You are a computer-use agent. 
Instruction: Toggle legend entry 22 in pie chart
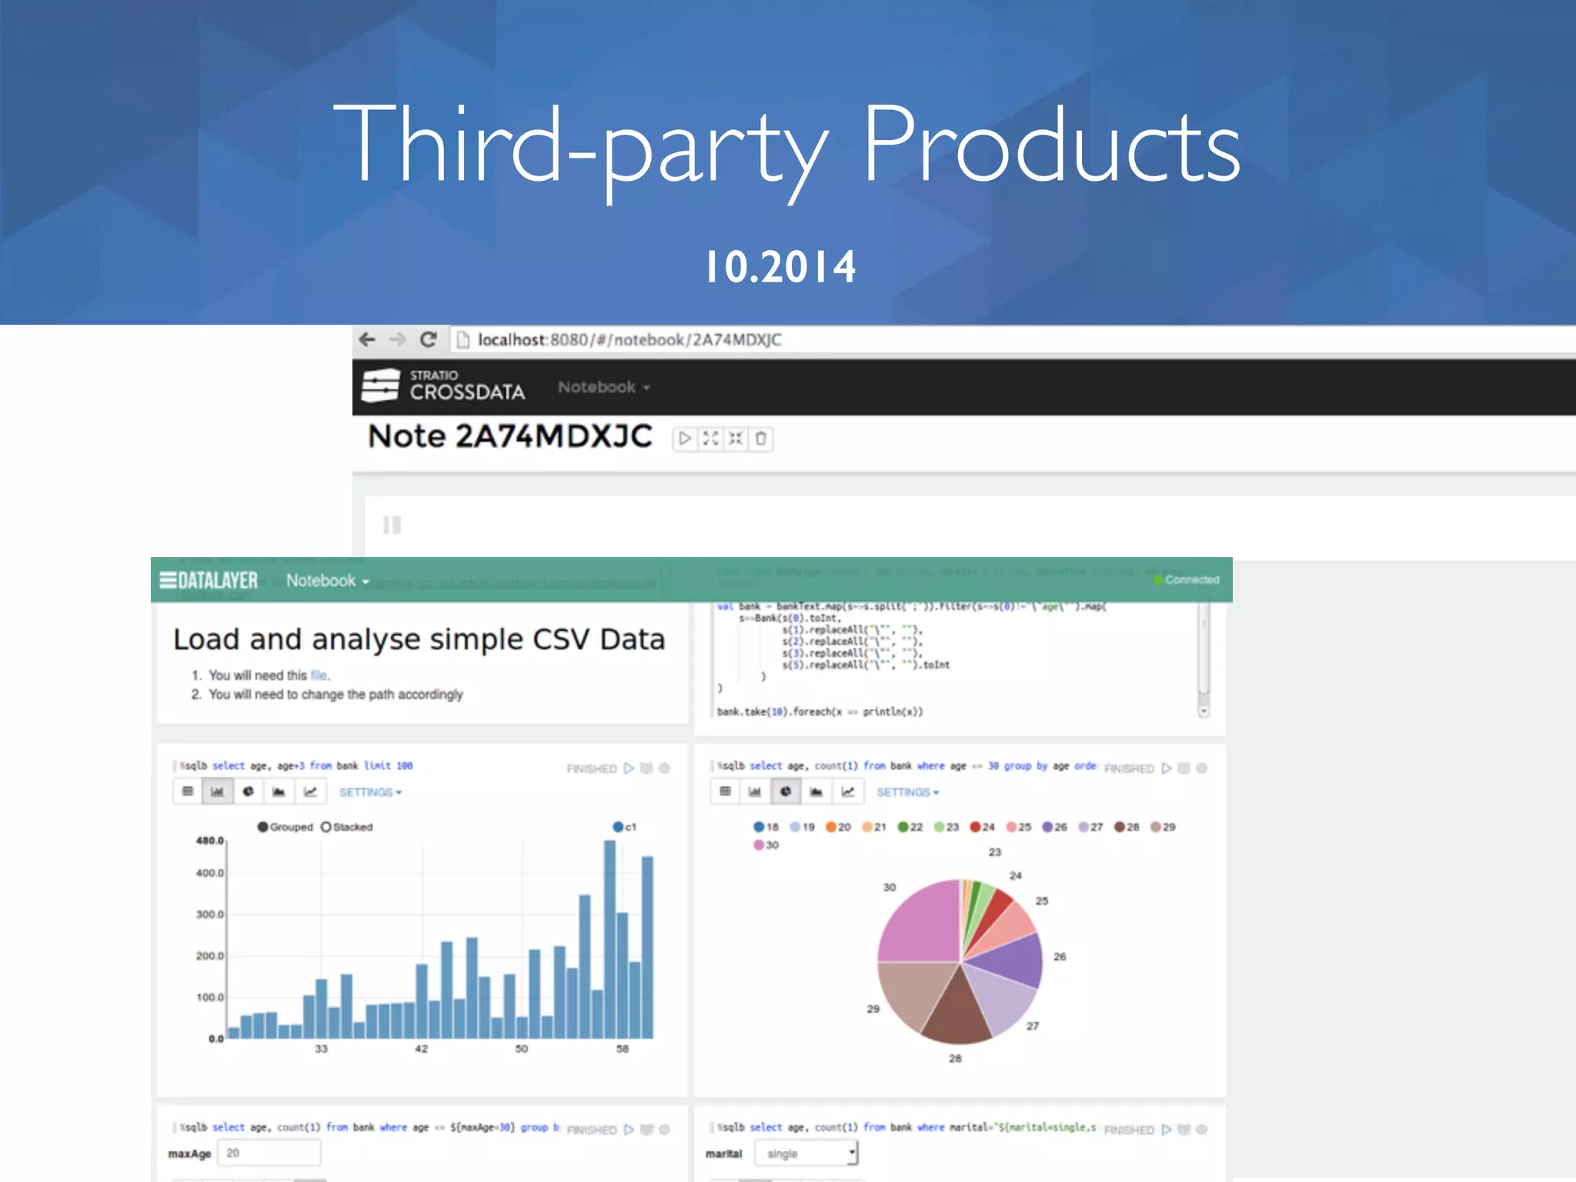910,826
